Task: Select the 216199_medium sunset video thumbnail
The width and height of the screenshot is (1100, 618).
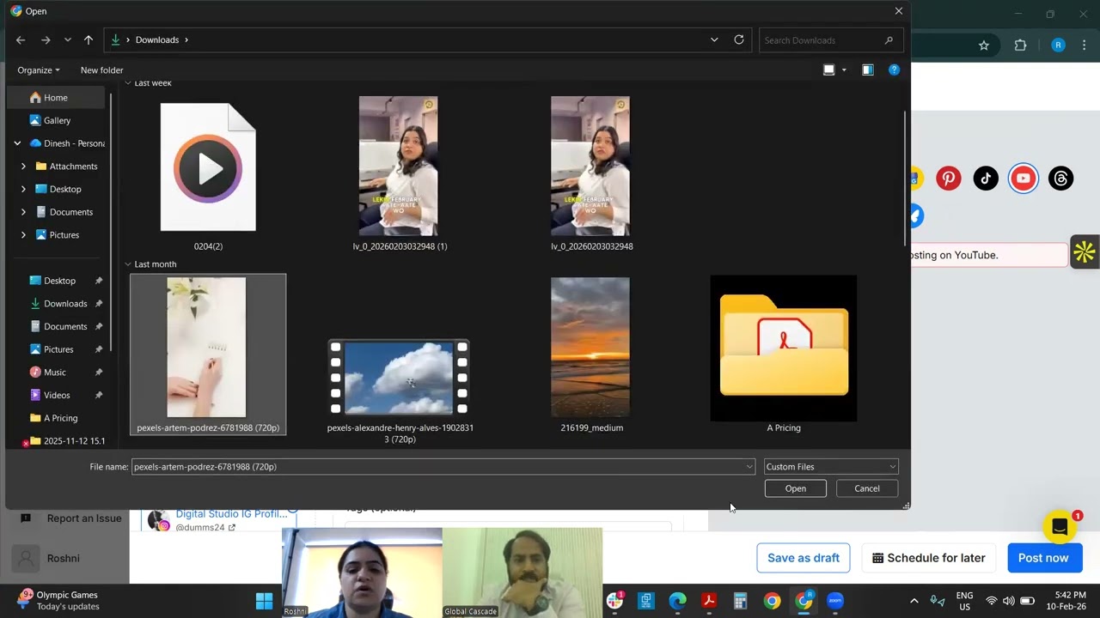Action: (x=590, y=347)
